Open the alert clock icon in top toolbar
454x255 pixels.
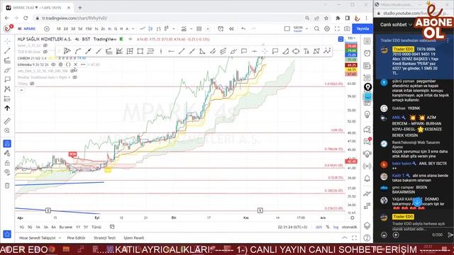coord(221,28)
